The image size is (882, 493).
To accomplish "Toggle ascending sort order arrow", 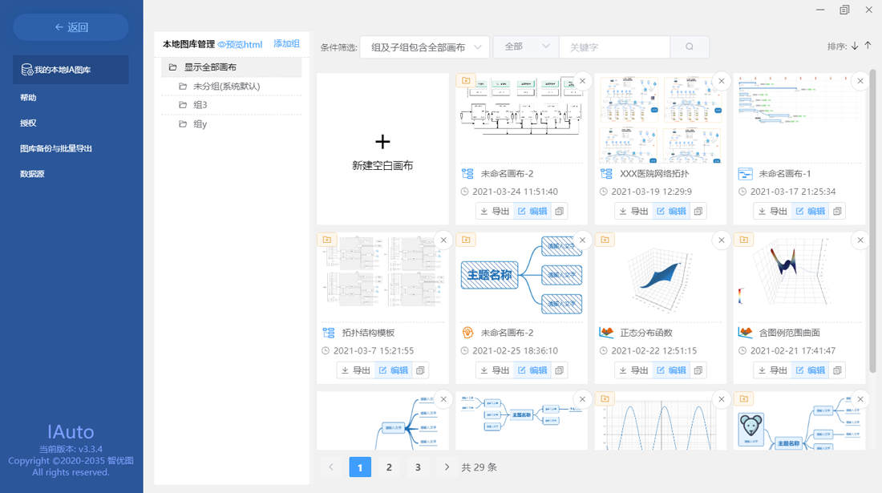I will tap(869, 46).
